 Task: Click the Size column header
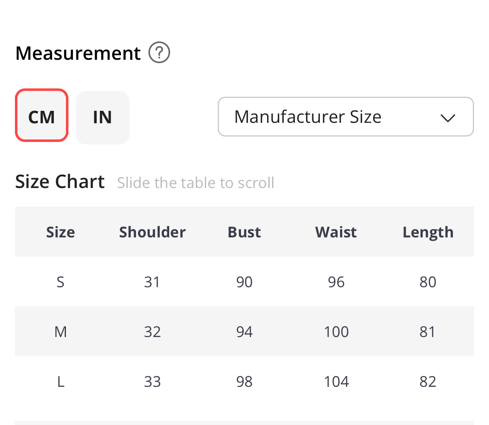coord(61,232)
